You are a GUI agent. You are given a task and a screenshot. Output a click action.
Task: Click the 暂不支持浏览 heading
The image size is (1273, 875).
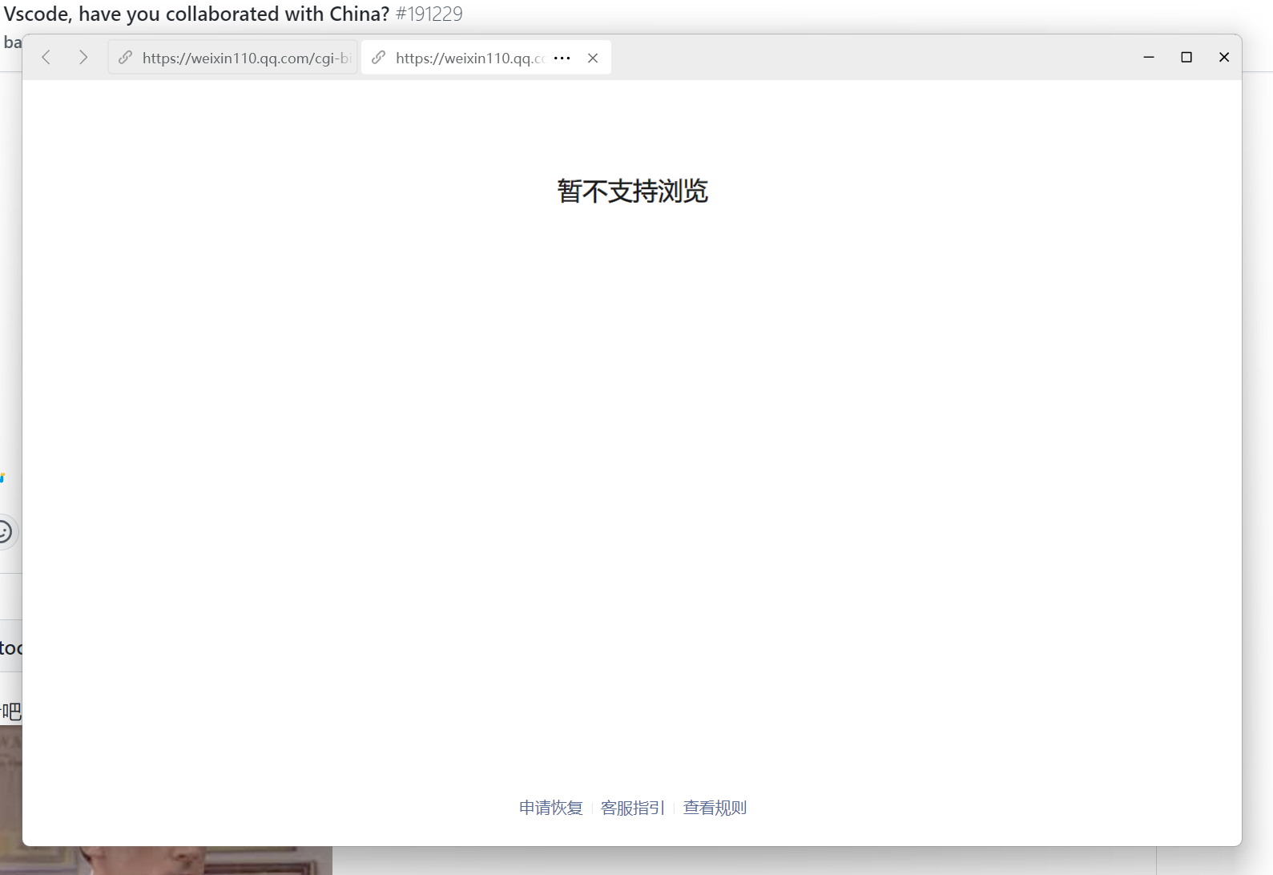[633, 192]
